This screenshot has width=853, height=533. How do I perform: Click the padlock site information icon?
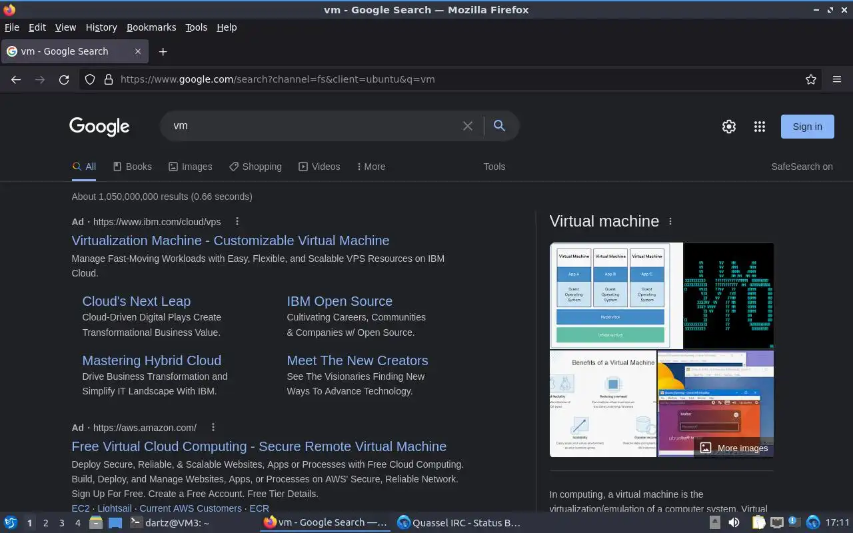[109, 79]
